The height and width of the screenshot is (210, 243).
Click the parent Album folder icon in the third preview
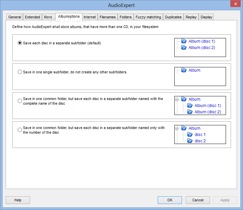(x=184, y=99)
